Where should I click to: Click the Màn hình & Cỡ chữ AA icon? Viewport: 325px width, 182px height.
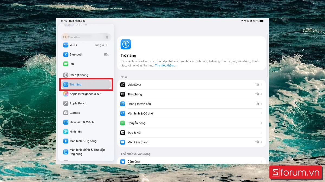click(123, 114)
